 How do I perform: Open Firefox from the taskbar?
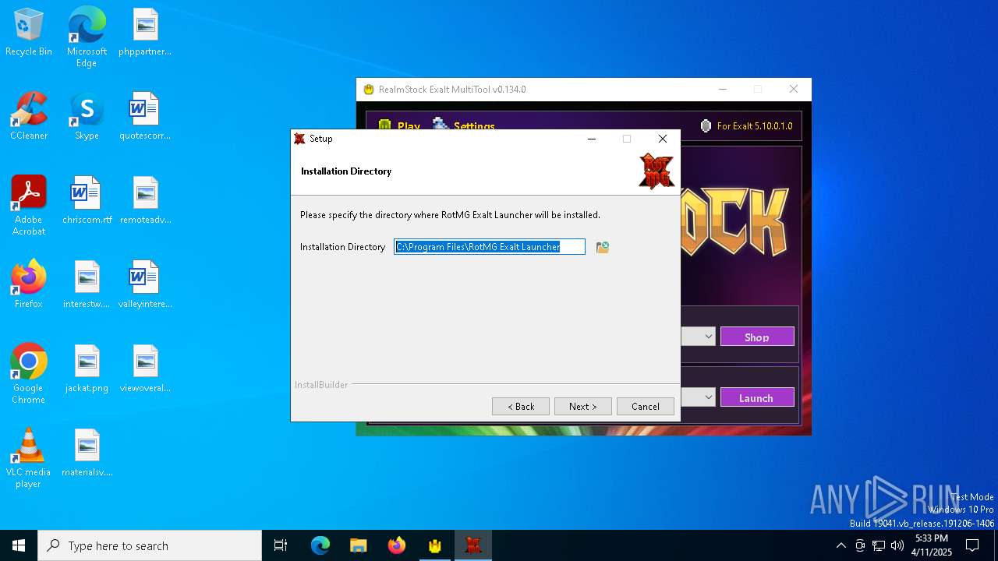pos(397,545)
